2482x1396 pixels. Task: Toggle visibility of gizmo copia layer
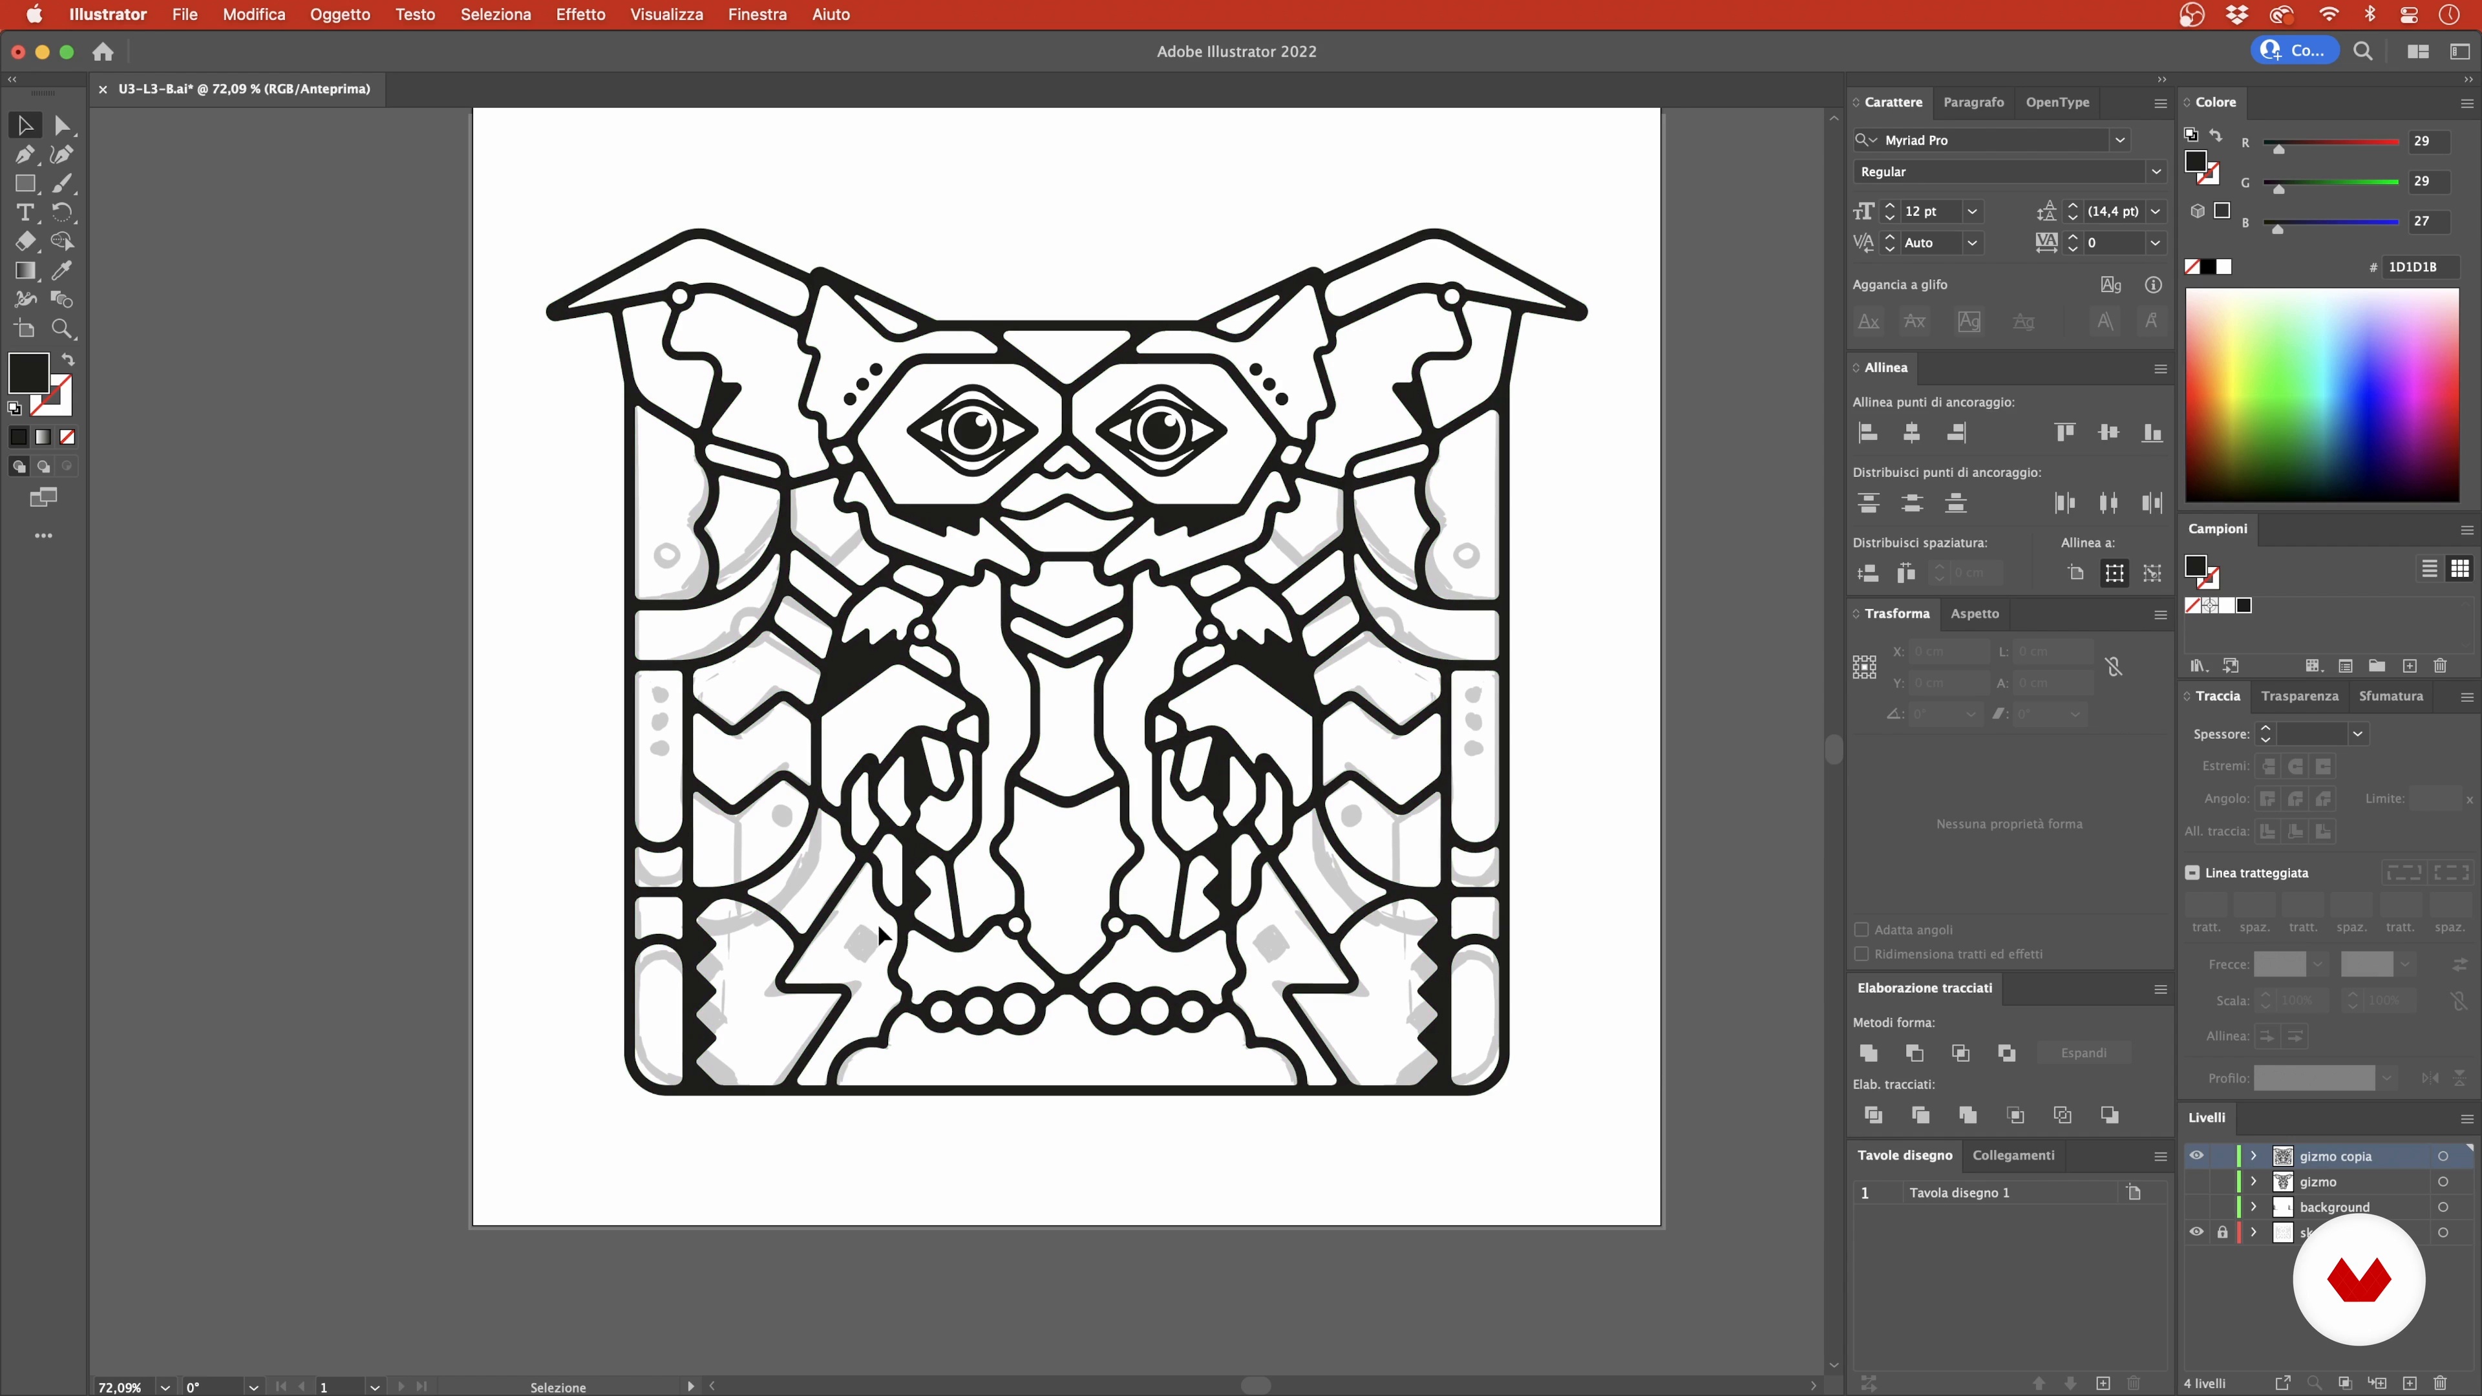[x=2196, y=1155]
